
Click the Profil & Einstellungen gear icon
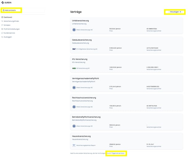(2, 29)
